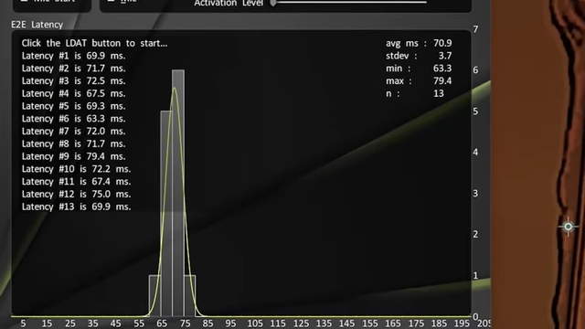The height and width of the screenshot is (329, 585).
Task: Click the short leftmost histogram bar
Action: pyautogui.click(x=154, y=296)
